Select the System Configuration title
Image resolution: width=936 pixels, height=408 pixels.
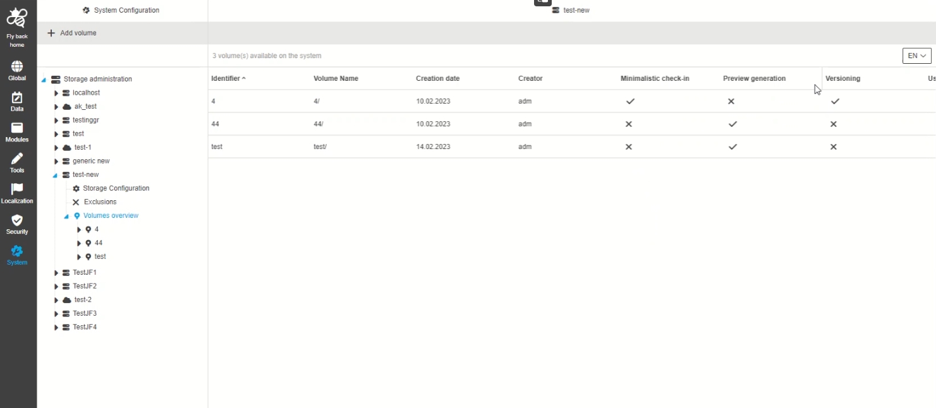pos(126,10)
